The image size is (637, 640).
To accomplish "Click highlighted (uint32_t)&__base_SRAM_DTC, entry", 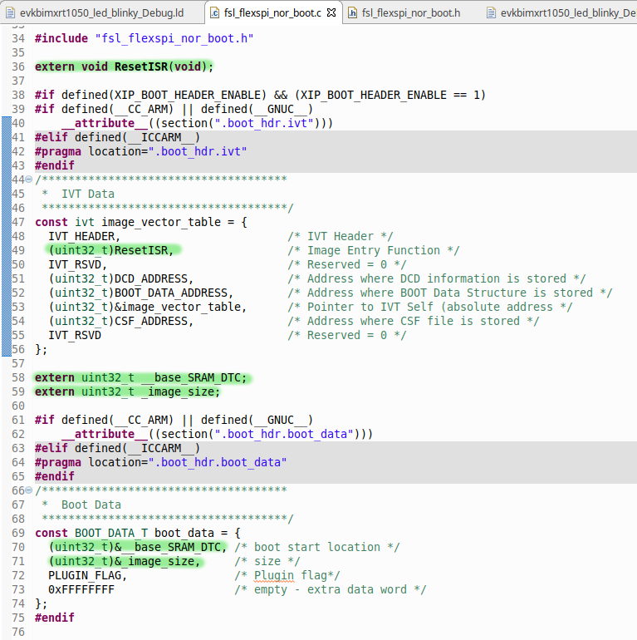I will [137, 548].
